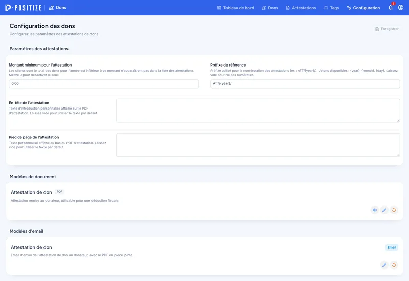409x281 pixels.
Task: Click the red notification count badge
Action: (x=393, y=4)
